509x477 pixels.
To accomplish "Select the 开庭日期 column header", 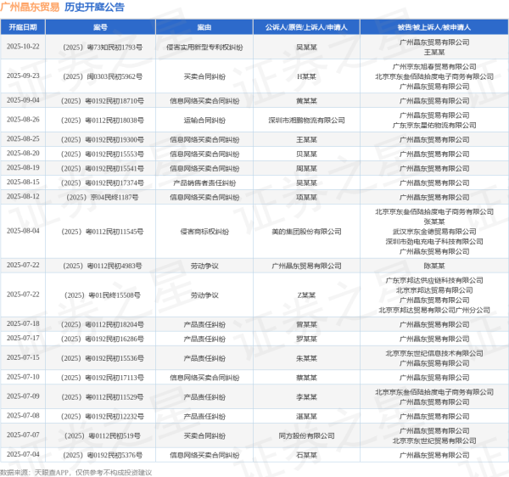I will 23,26.
